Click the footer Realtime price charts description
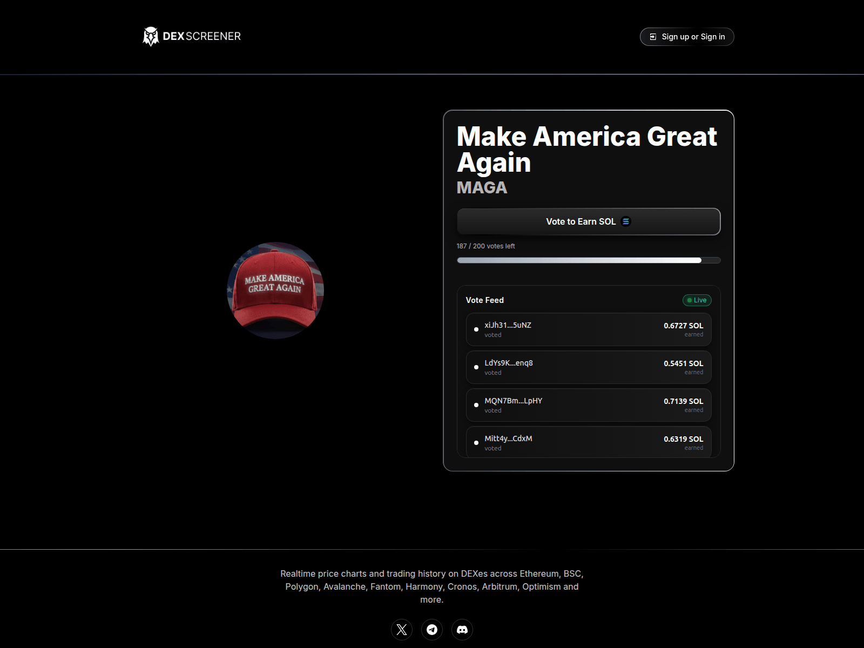 pyautogui.click(x=432, y=586)
